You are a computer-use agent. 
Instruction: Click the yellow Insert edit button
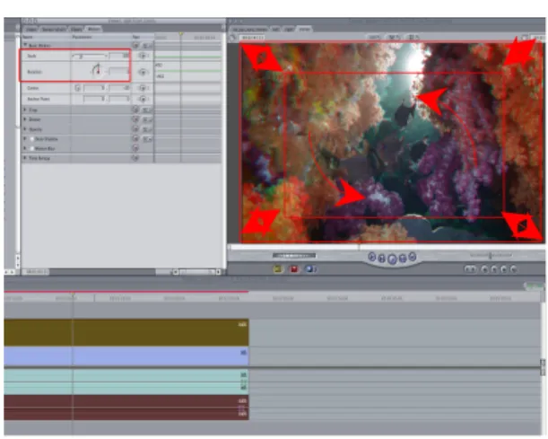click(x=278, y=269)
